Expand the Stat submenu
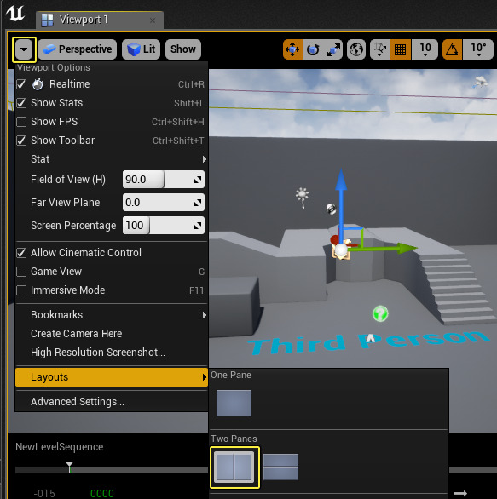 click(x=112, y=159)
